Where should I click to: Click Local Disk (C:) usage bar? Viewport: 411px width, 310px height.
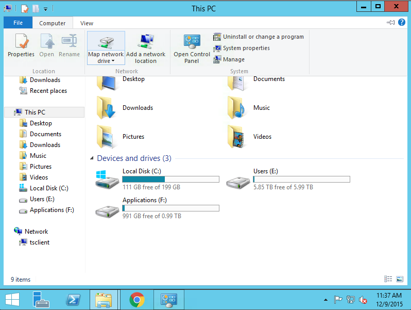(170, 180)
